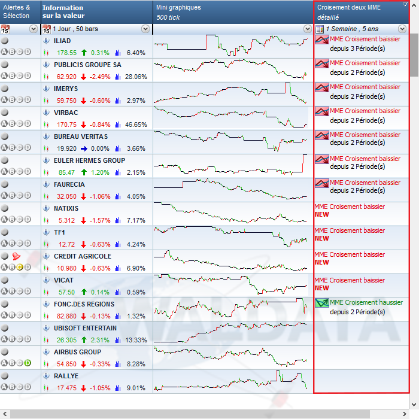Click green up arrow in EULER HERMES GROUP row

[84, 172]
